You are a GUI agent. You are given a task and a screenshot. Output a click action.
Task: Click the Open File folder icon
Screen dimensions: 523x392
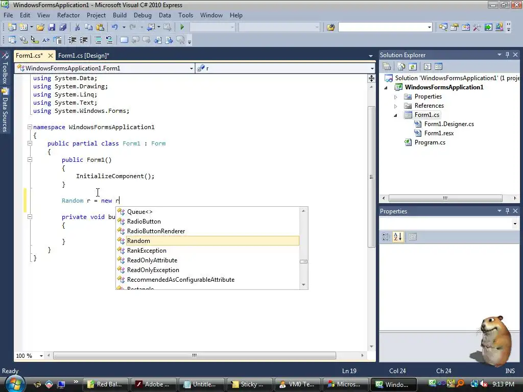pos(40,27)
